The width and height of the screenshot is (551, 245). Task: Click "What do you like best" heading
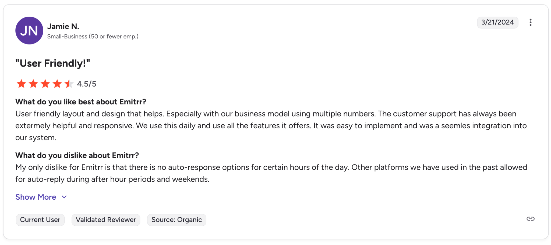click(81, 102)
